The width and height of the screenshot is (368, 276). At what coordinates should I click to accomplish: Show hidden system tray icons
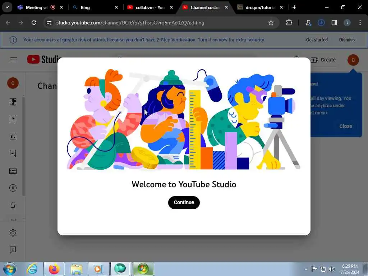[305, 269]
